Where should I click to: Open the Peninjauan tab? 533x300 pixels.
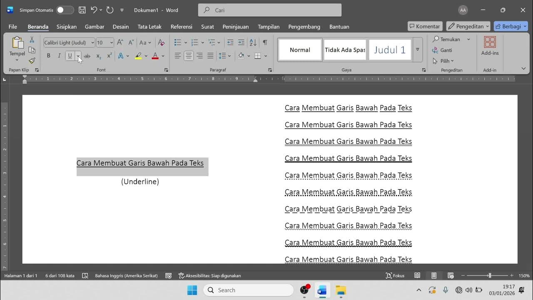(236, 27)
